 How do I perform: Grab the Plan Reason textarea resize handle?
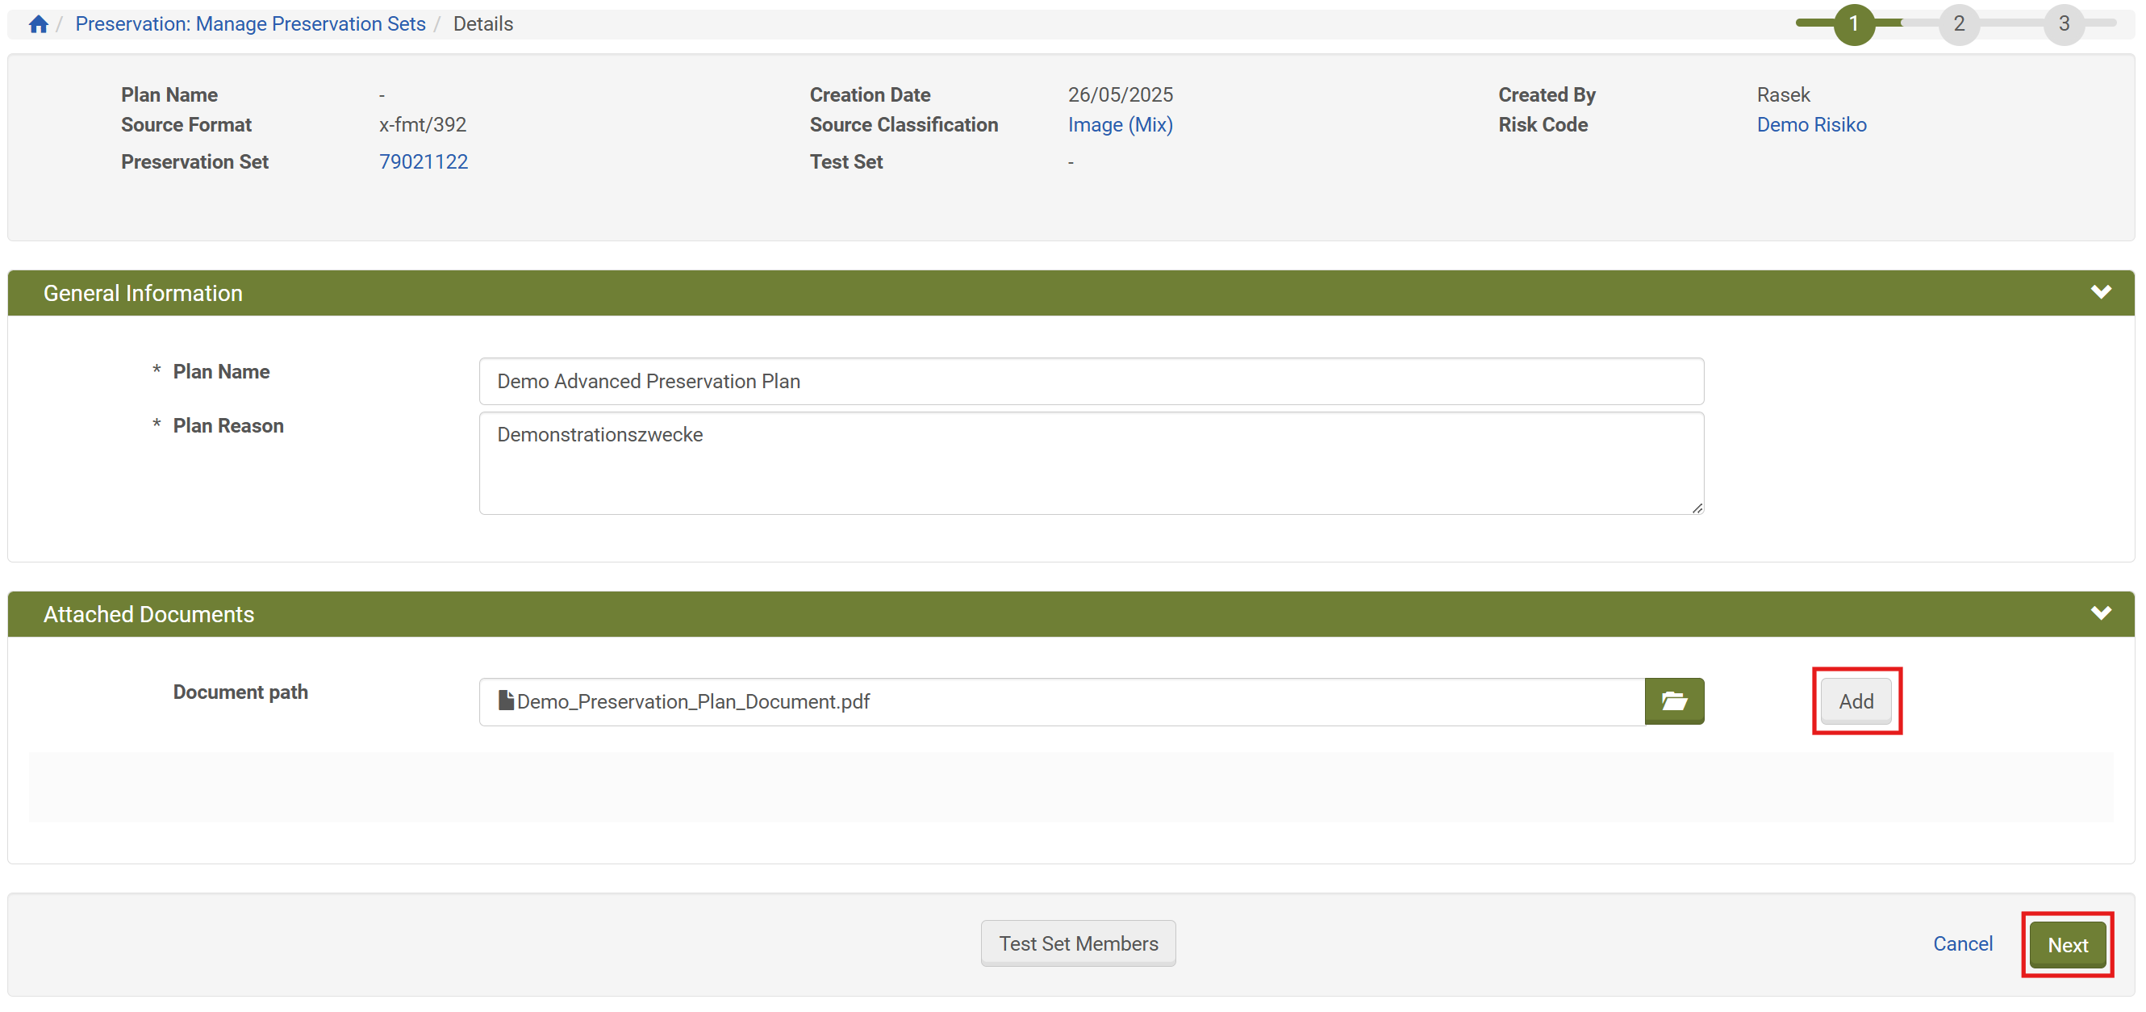(1697, 508)
